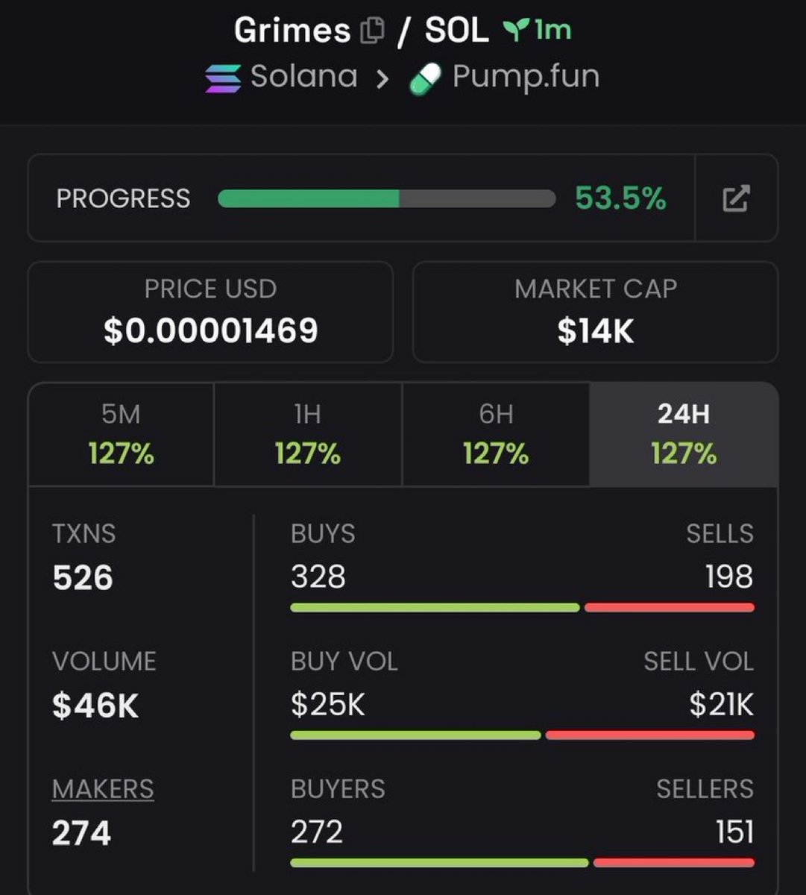Click the buys versus sells ratio bar

pyautogui.click(x=522, y=608)
